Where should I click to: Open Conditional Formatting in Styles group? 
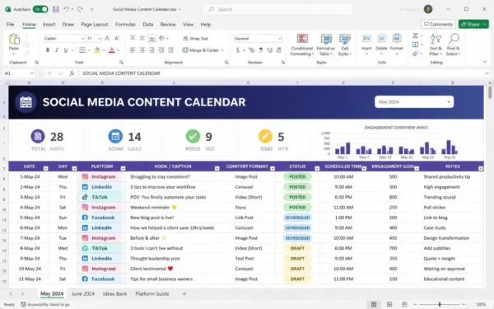click(302, 45)
